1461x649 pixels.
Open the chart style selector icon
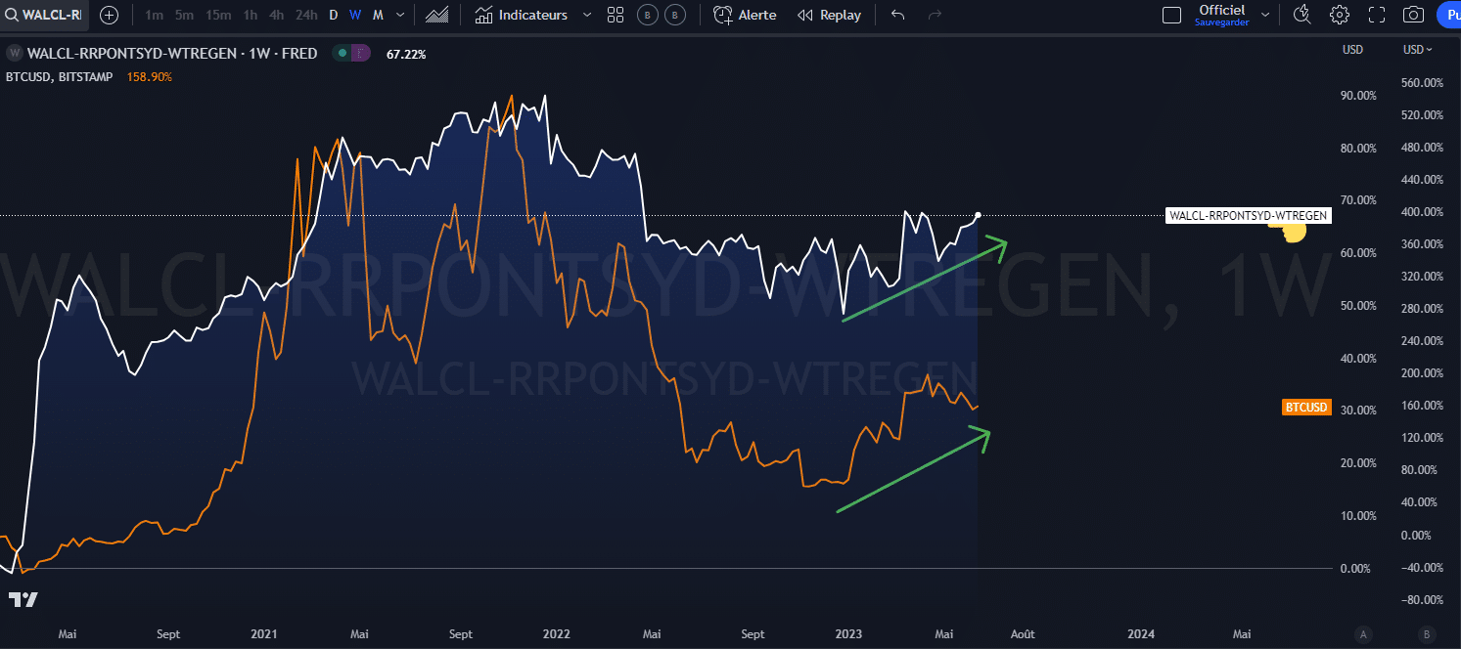tap(436, 15)
